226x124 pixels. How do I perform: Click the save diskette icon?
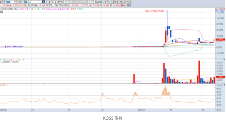(114, 2)
